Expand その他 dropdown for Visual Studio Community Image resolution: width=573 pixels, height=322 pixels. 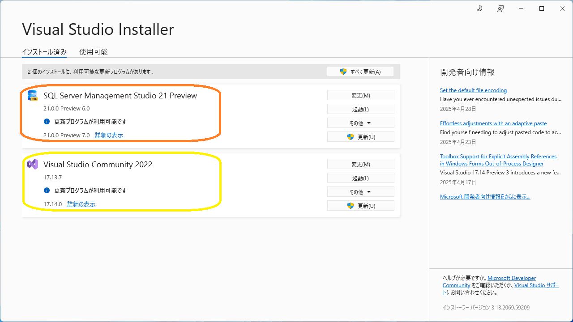pos(361,192)
